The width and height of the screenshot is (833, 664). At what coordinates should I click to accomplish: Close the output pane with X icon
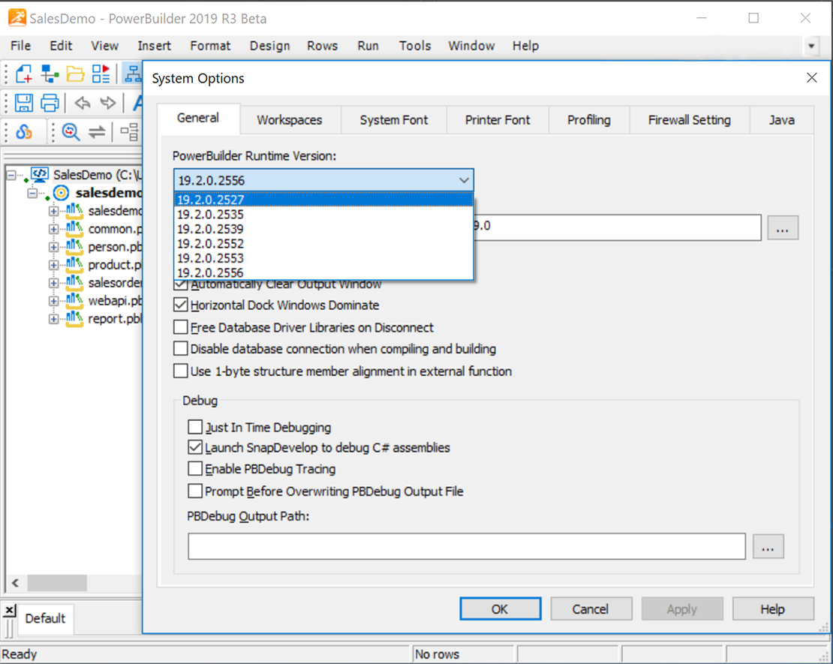(10, 610)
